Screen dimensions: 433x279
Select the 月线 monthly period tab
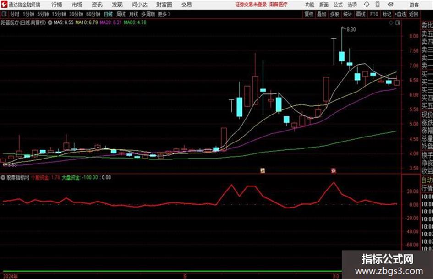point(134,14)
